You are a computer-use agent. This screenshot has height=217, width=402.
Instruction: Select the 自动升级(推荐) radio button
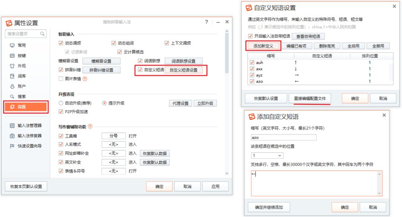pyautogui.click(x=61, y=103)
